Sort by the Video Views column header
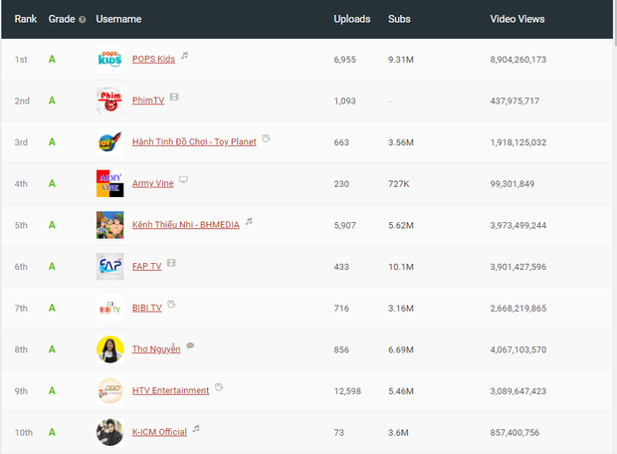The image size is (617, 454). 517,19
